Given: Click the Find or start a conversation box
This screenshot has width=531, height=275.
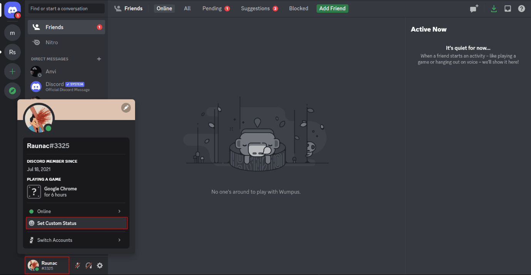Looking at the screenshot, I should coord(66,8).
